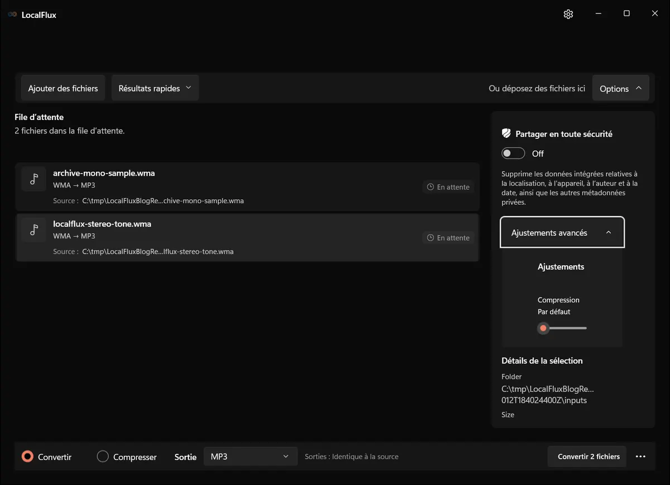670x485 pixels.
Task: Select the Convertir radio button
Action: 27,457
